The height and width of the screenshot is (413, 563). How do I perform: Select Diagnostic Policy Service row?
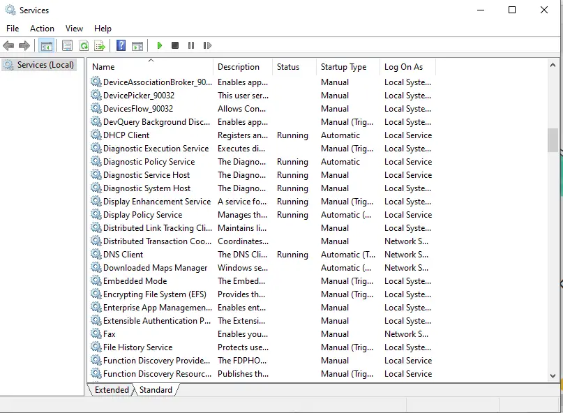262,162
